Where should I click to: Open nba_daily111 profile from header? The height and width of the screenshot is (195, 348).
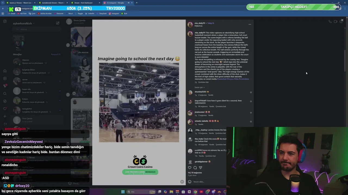[x=200, y=23]
